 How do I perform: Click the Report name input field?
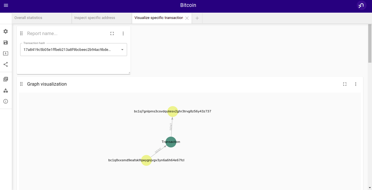tap(66, 33)
